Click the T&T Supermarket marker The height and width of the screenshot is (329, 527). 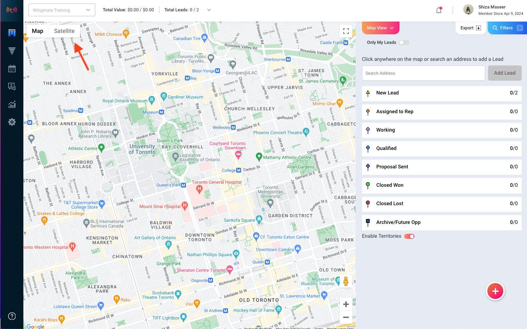tap(102, 204)
